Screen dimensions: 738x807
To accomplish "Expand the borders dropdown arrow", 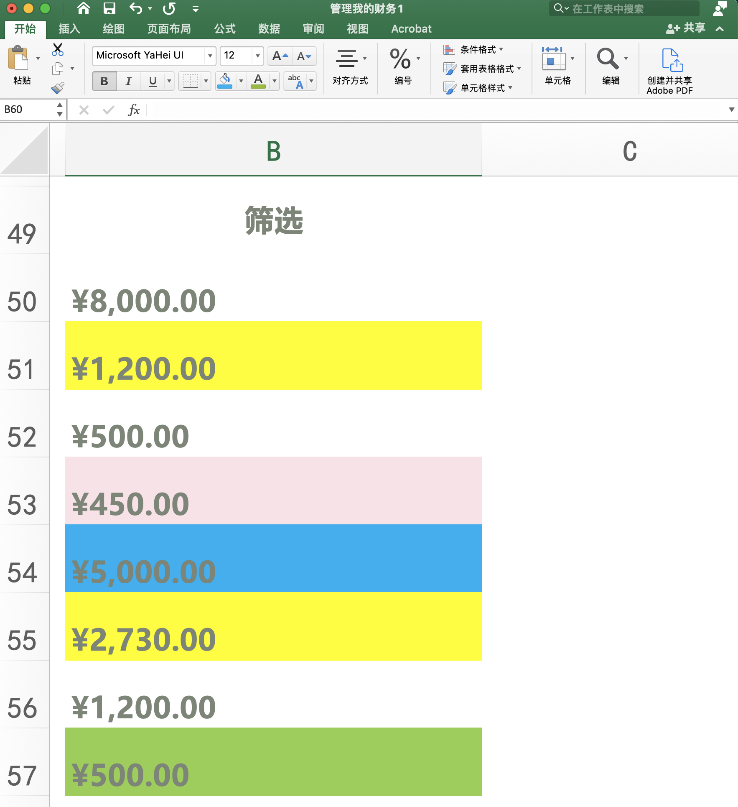I will (x=205, y=81).
